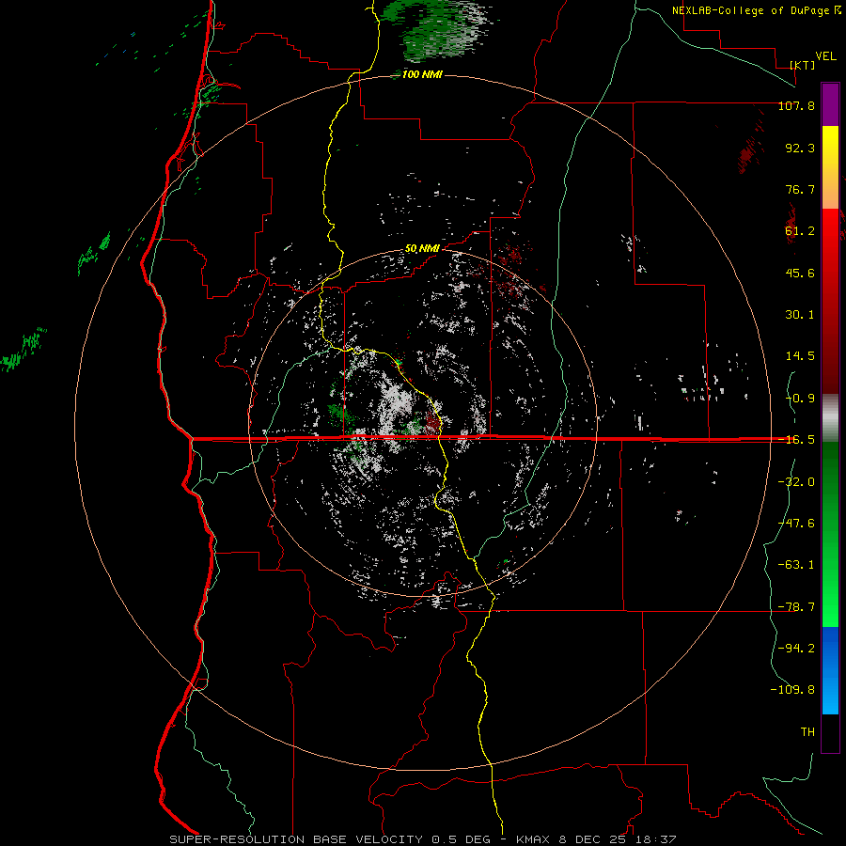Click the TH legend label
846x846 pixels.
807,732
